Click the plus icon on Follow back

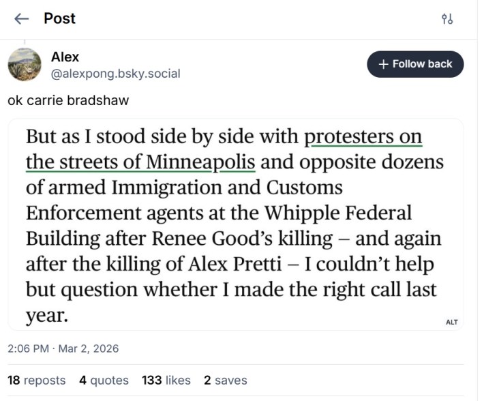click(383, 64)
